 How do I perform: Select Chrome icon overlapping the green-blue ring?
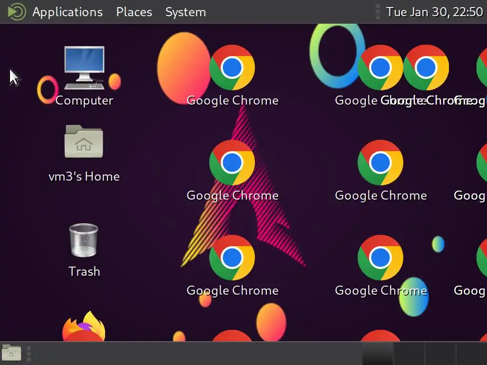[380, 67]
